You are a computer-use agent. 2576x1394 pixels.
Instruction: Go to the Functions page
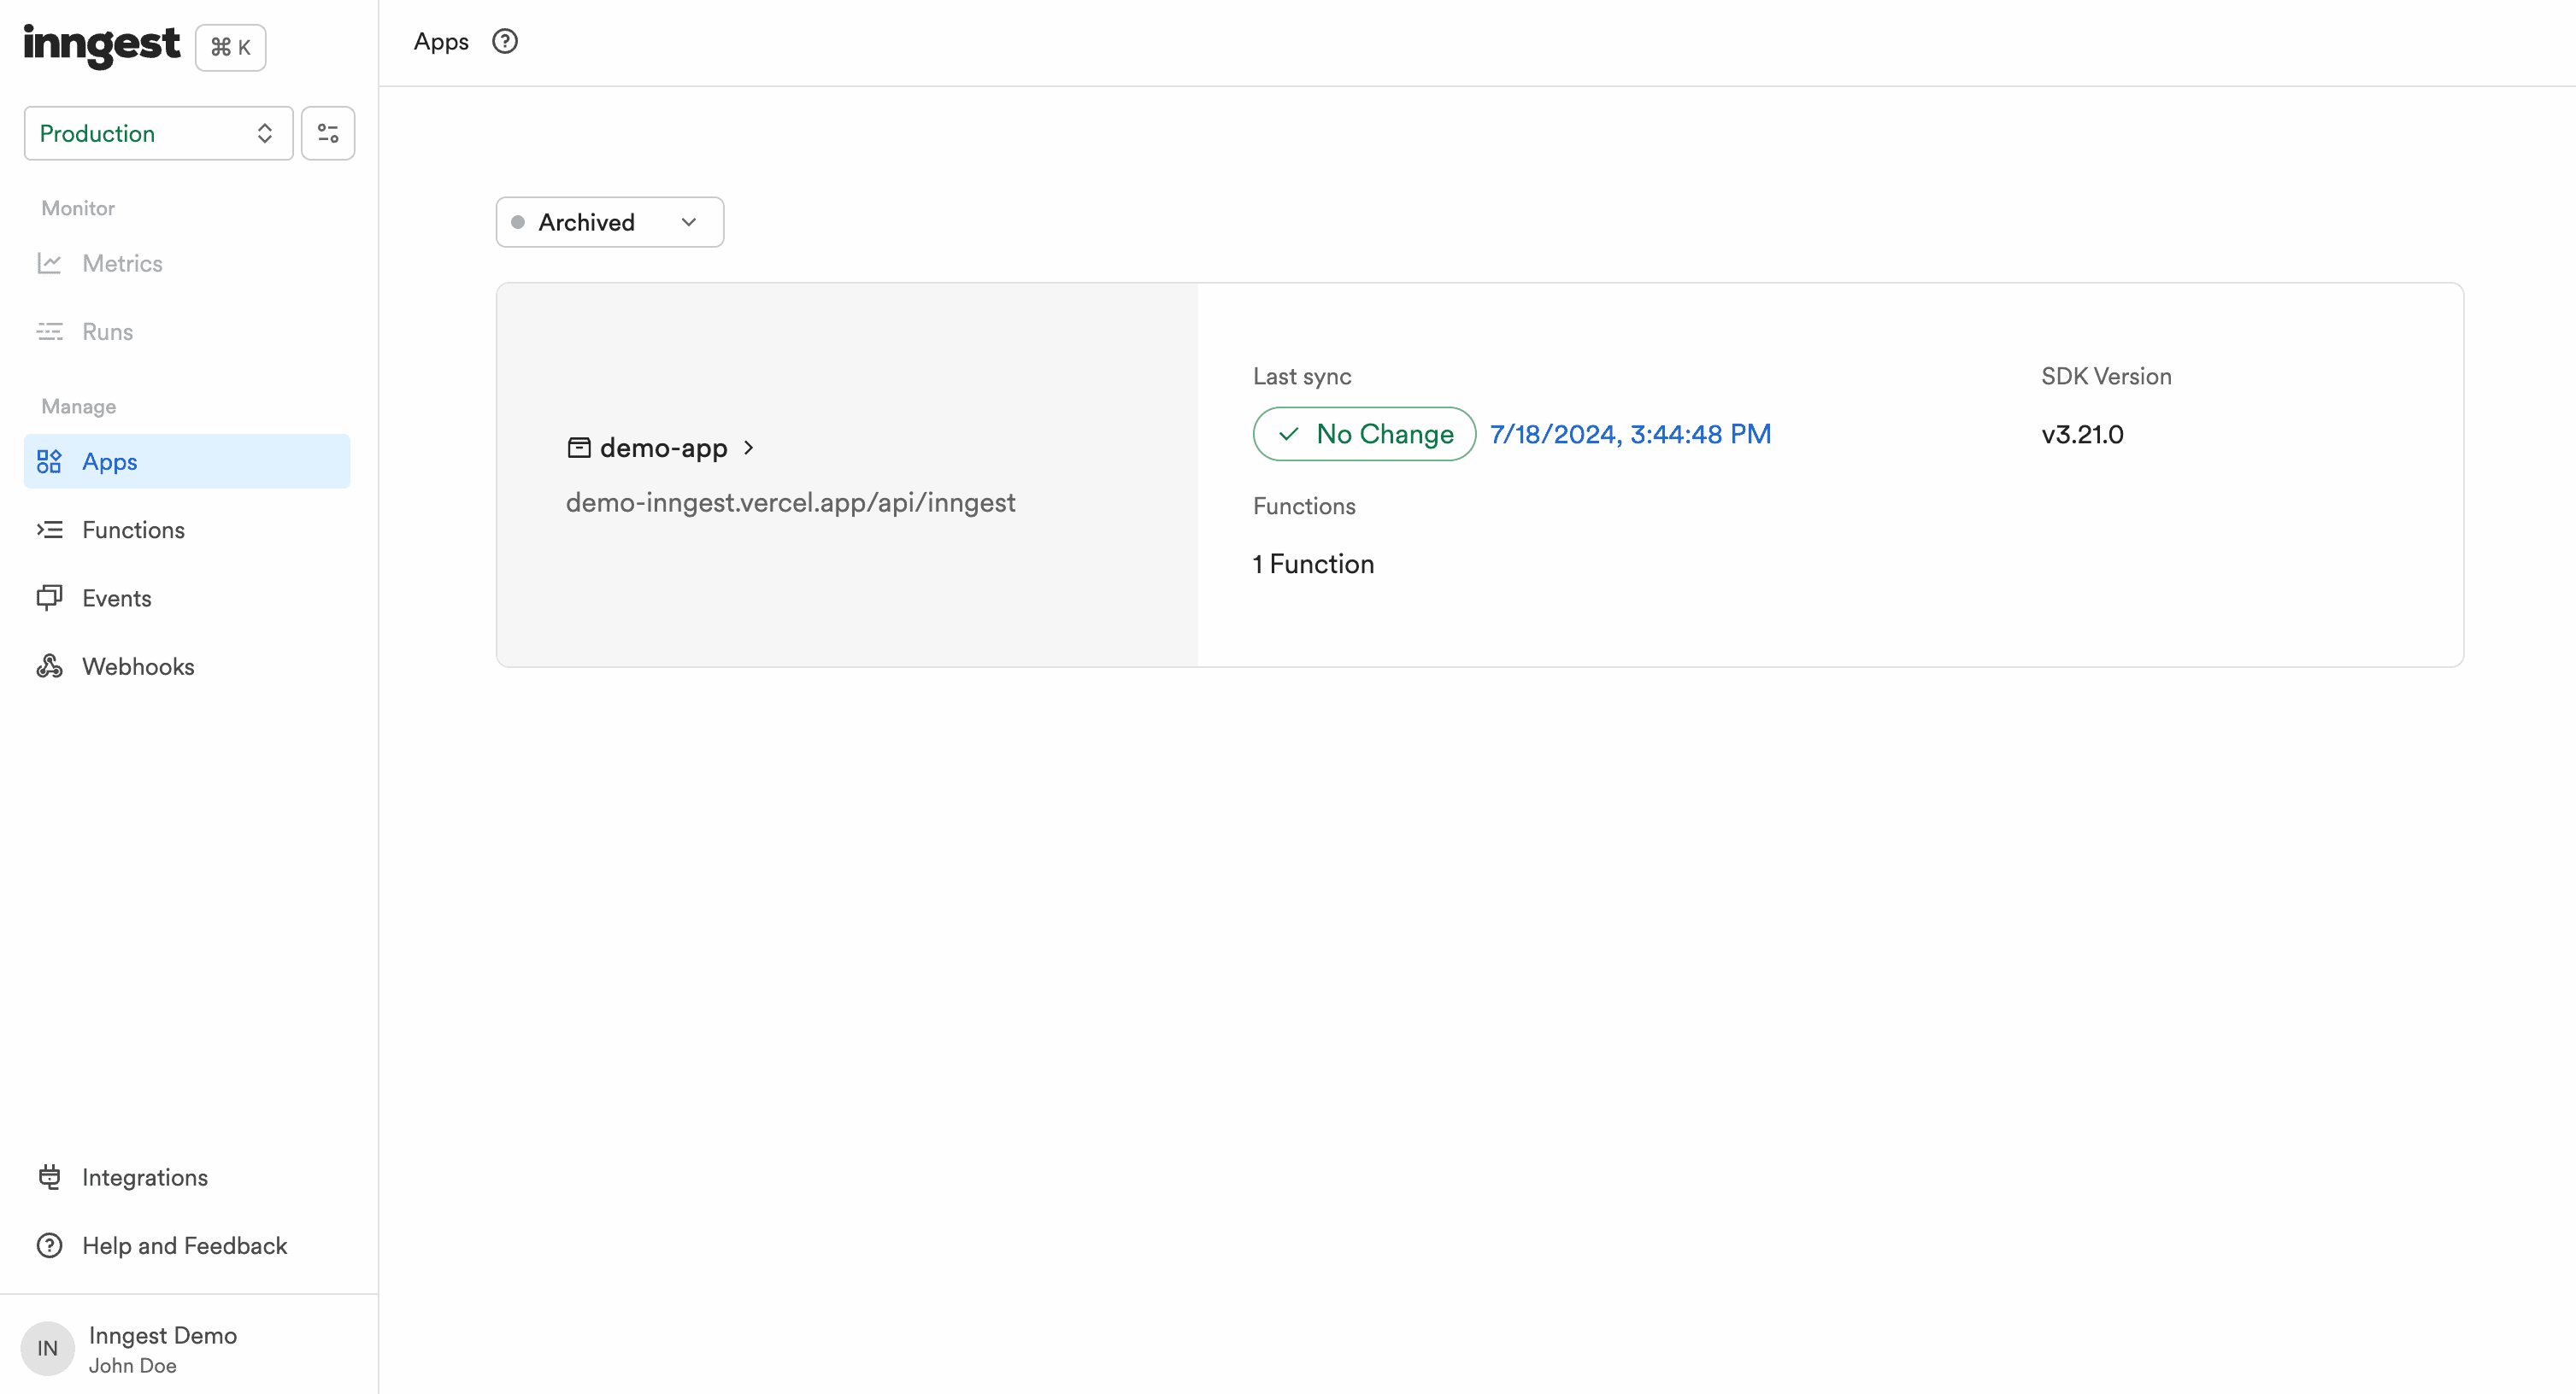[x=133, y=530]
